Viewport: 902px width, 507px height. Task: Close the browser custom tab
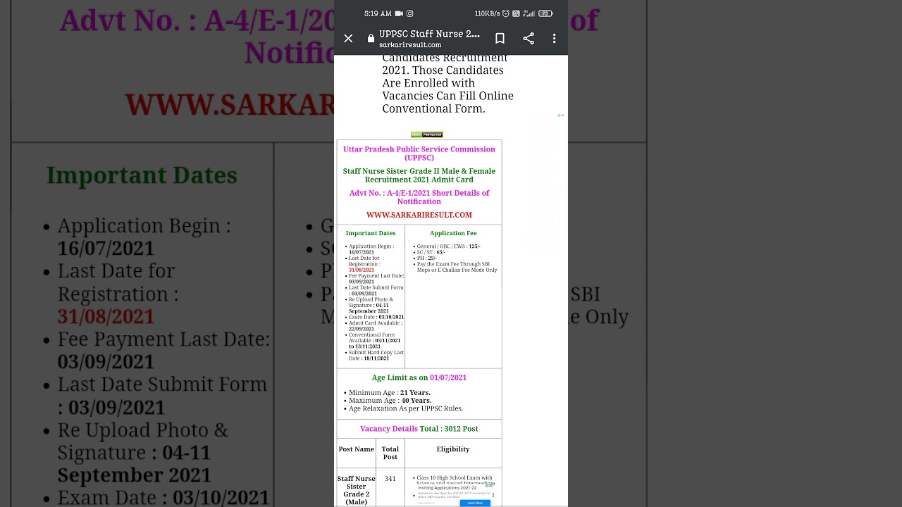(x=348, y=39)
